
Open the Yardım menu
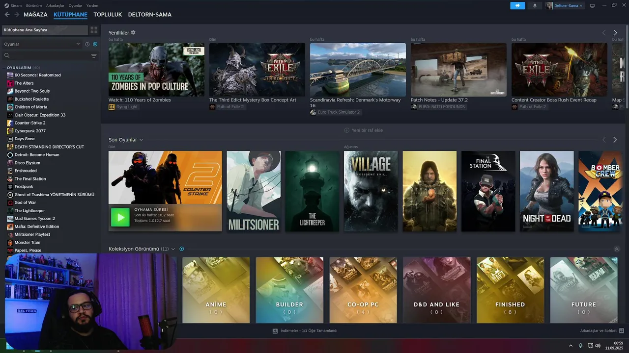(92, 5)
